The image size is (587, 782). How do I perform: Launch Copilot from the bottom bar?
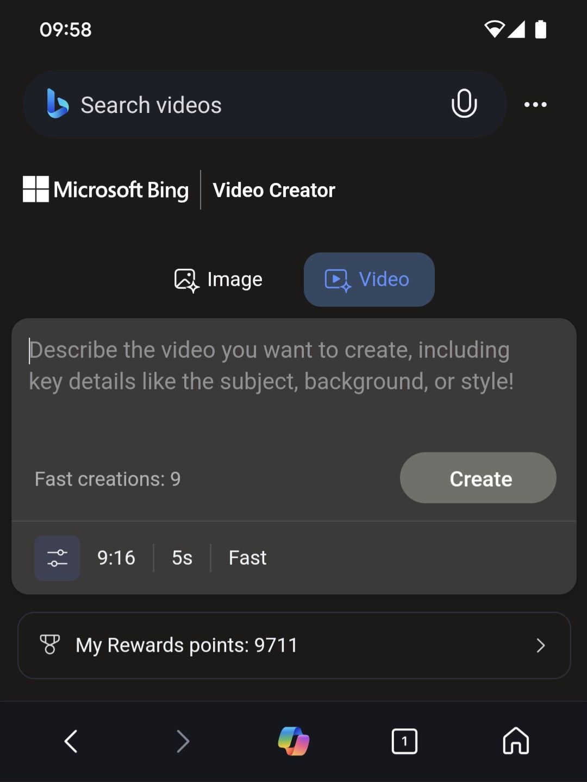pos(293,741)
